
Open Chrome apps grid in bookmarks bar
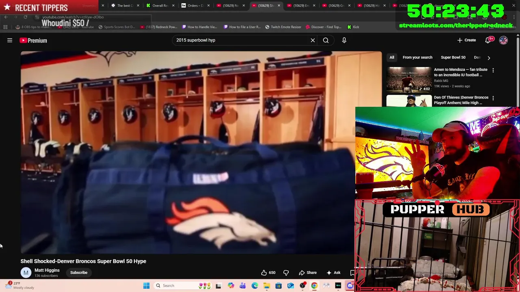5,27
